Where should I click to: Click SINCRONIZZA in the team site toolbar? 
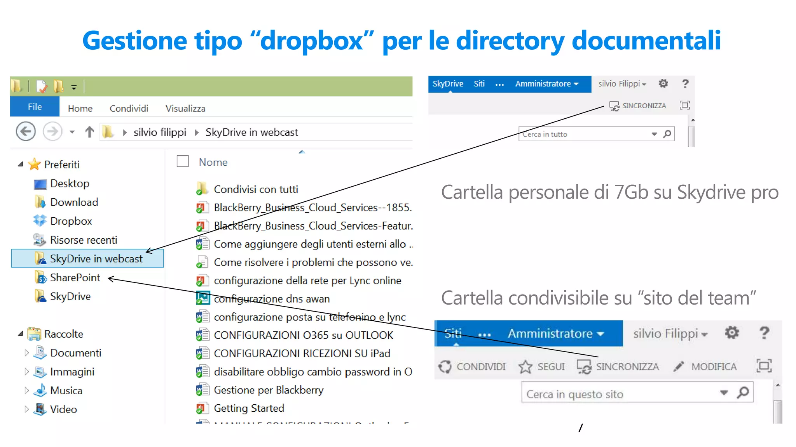(x=618, y=366)
